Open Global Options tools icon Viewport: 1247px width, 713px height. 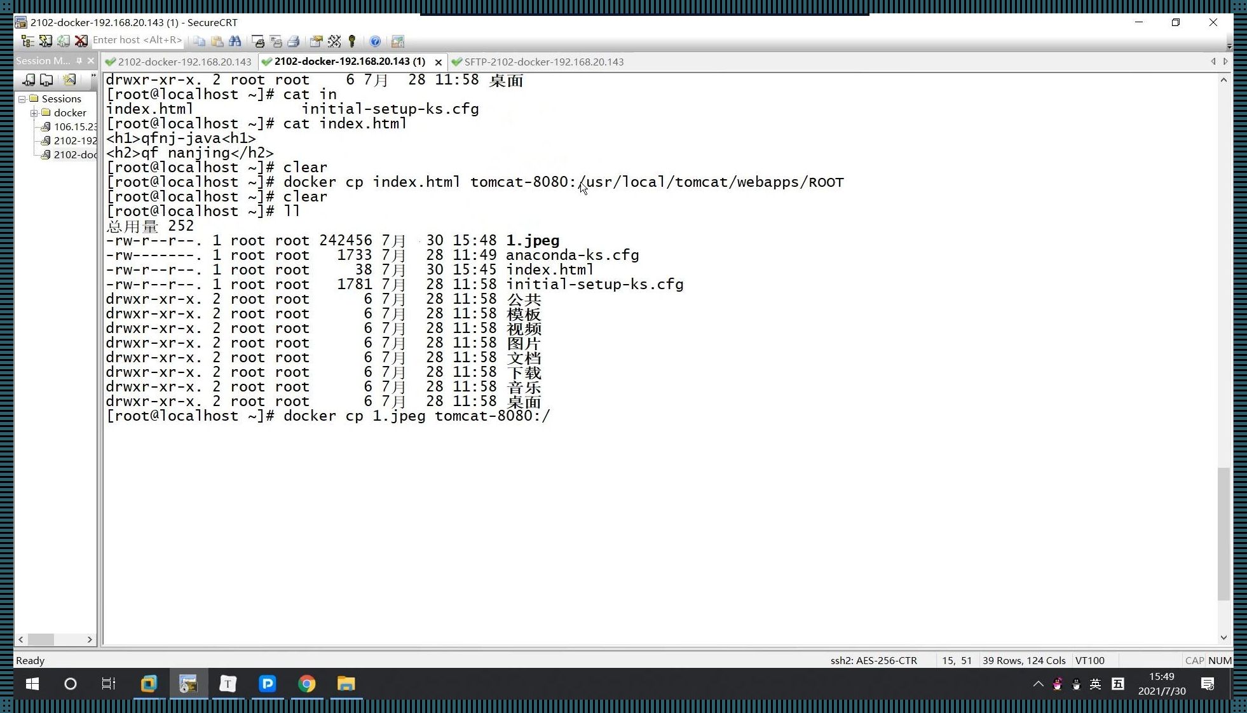(334, 41)
